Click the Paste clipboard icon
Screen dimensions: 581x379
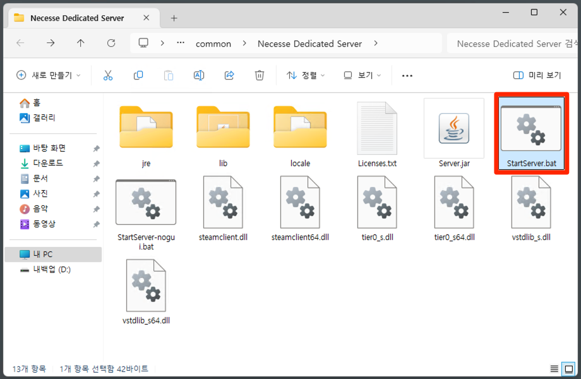coord(169,75)
